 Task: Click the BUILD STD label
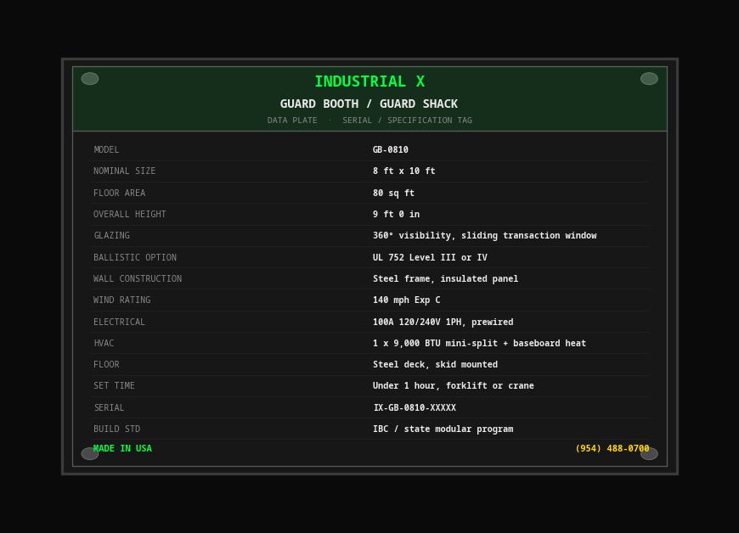[117, 429]
